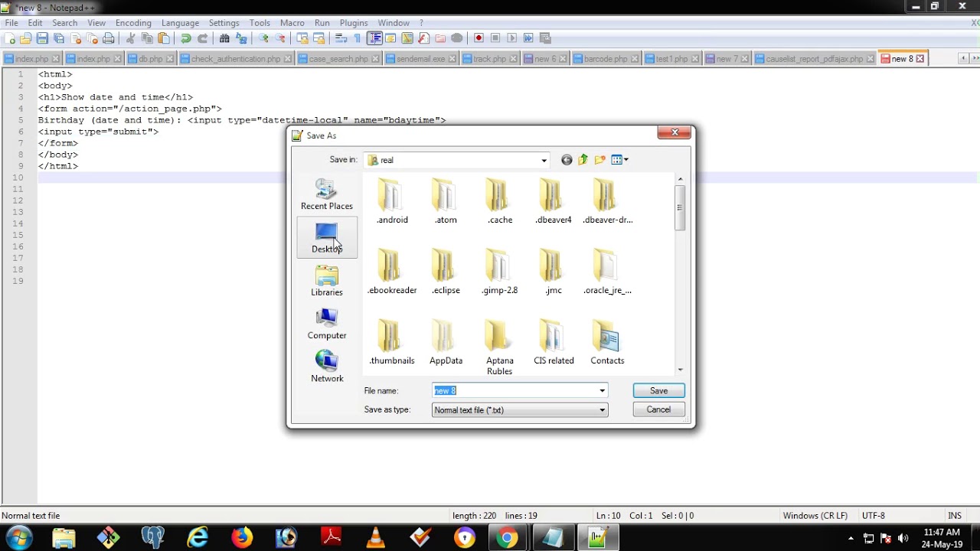Screen dimensions: 980x551
Task: Expand the File name history dropdown
Action: pos(603,391)
